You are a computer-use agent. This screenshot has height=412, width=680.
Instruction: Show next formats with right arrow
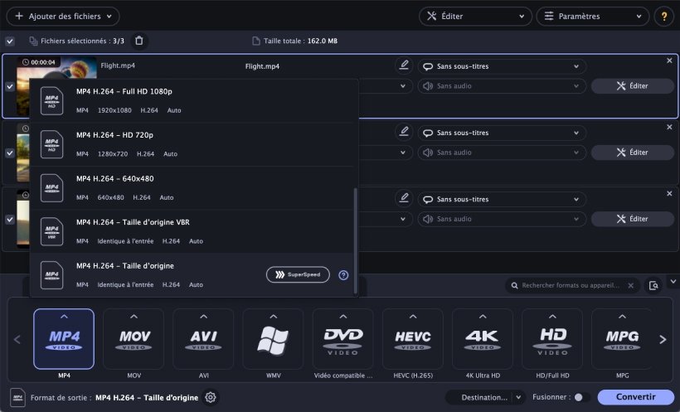coord(663,340)
